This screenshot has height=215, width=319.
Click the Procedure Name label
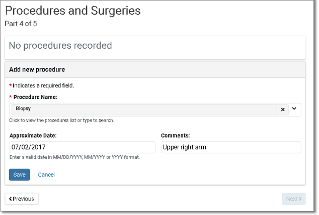point(35,97)
